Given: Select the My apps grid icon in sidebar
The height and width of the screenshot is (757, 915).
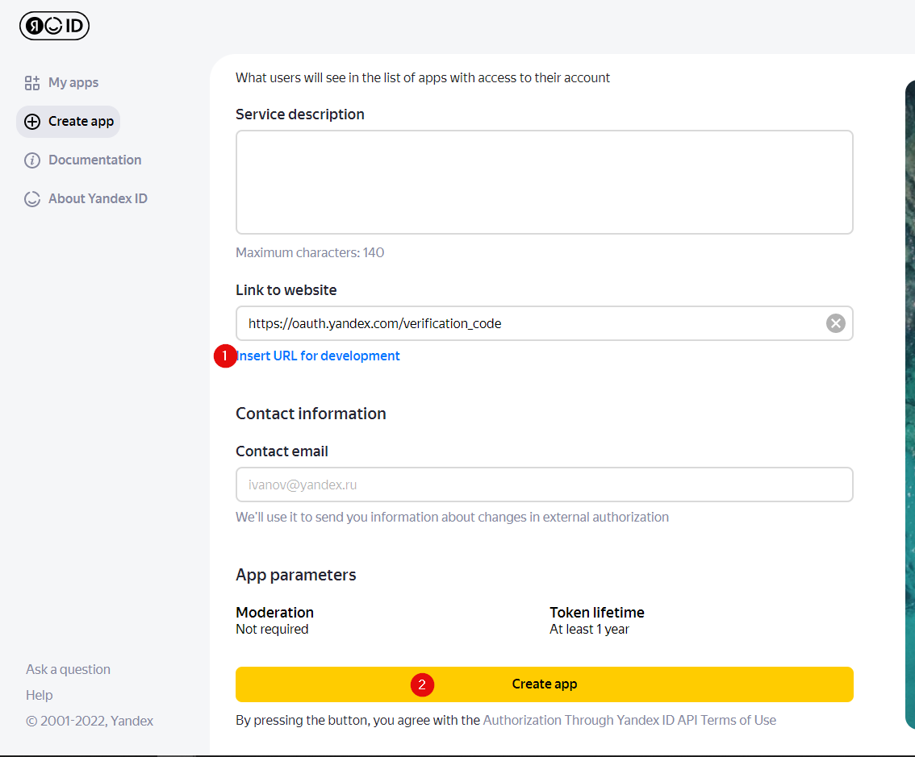Looking at the screenshot, I should (32, 82).
